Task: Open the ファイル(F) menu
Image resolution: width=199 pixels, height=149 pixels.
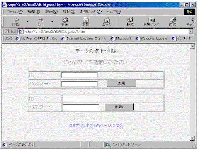Action: tap(15, 12)
